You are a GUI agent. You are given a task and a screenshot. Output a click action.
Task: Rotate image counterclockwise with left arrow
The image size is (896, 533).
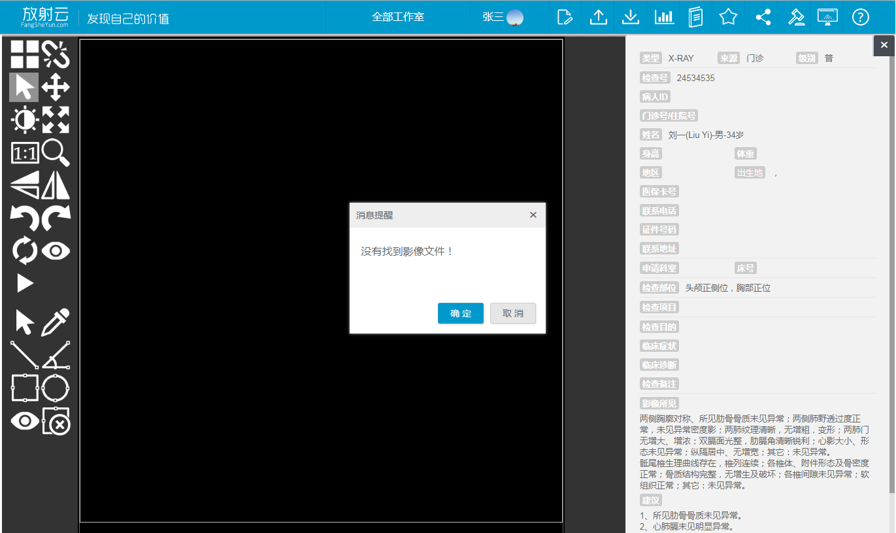[x=24, y=218]
